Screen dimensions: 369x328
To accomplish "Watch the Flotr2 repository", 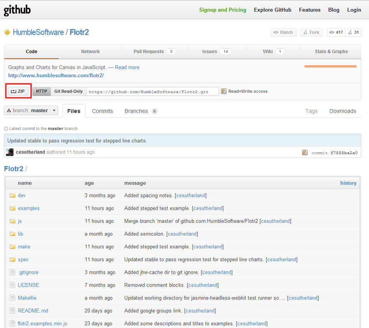I will [283, 32].
